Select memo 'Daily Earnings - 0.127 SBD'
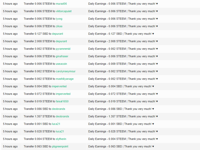The height and width of the screenshot is (150, 200). coord(105,34)
